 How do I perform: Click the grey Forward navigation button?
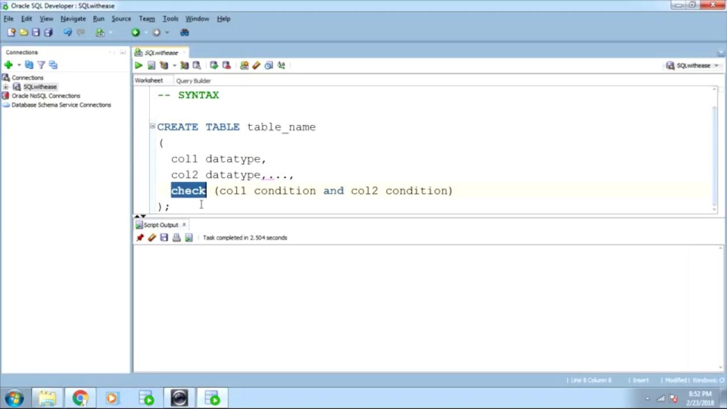[156, 32]
